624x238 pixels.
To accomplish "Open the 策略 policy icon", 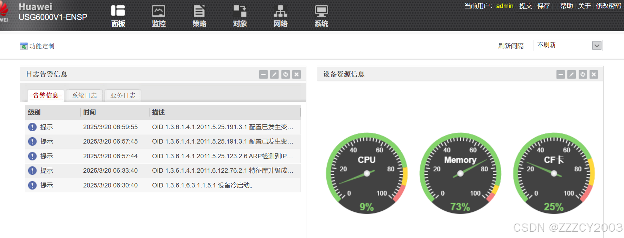I will [x=199, y=11].
